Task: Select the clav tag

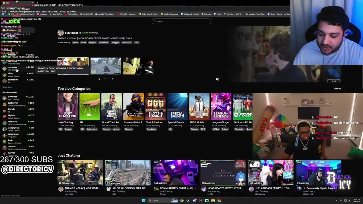Action: (x=136, y=42)
